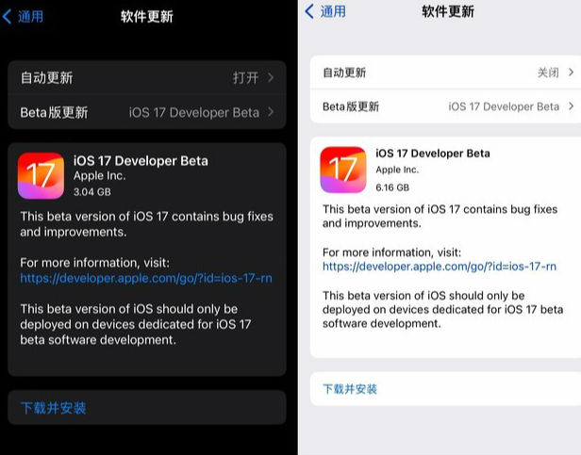Expand Beta版更新 chevron in light screen
Image resolution: width=581 pixels, height=455 pixels.
point(571,106)
